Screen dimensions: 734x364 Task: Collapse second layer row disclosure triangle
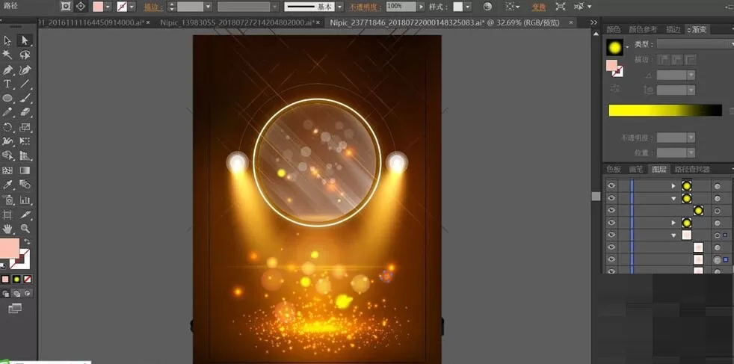[673, 198]
